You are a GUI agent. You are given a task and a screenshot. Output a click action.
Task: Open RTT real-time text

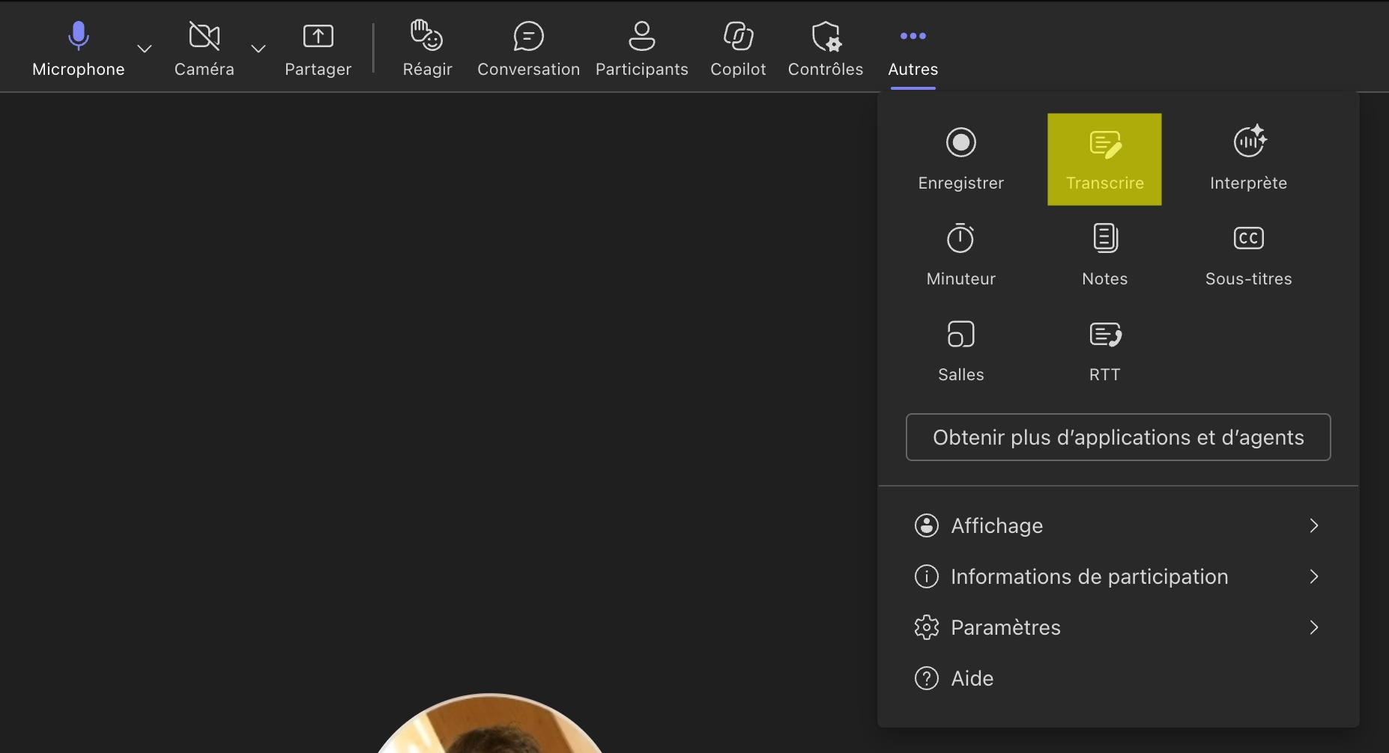(1104, 351)
